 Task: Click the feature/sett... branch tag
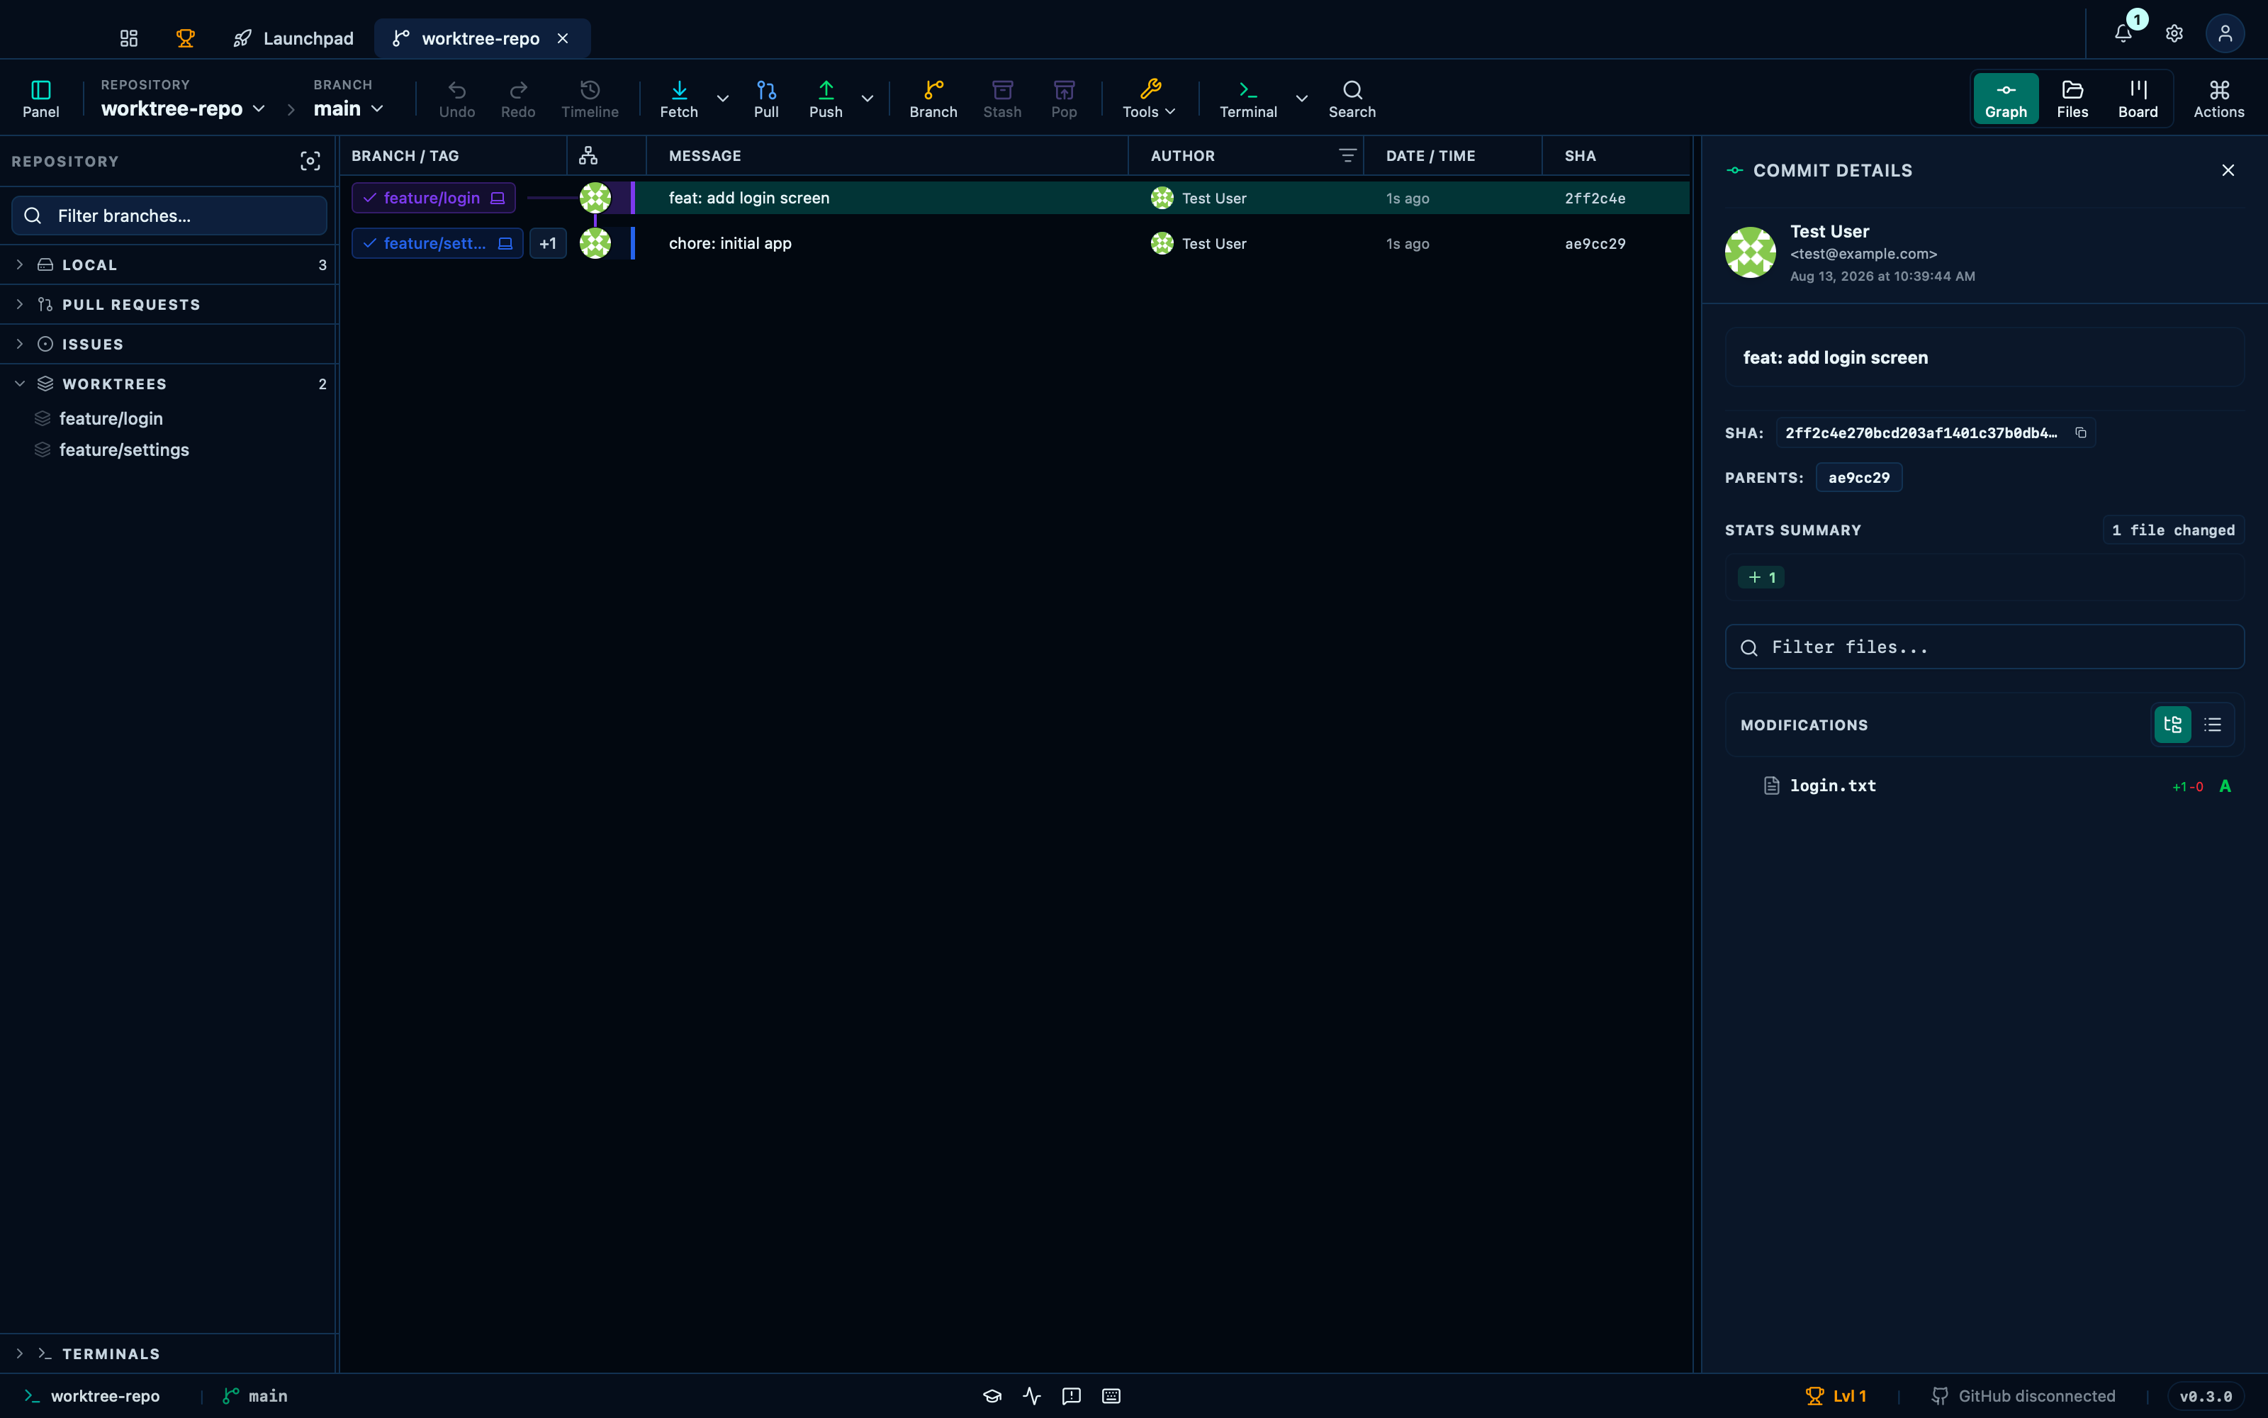(x=437, y=243)
